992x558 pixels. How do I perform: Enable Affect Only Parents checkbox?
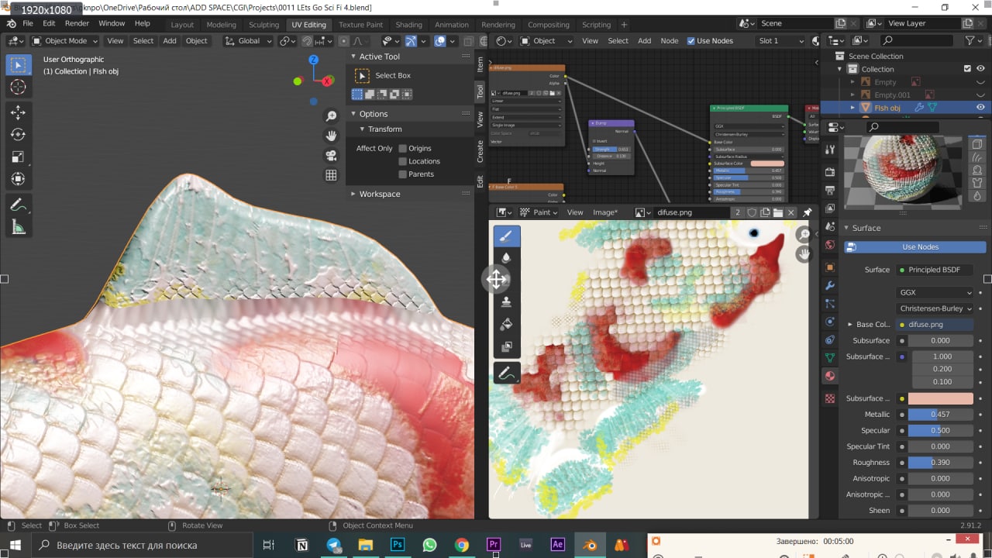click(x=402, y=174)
